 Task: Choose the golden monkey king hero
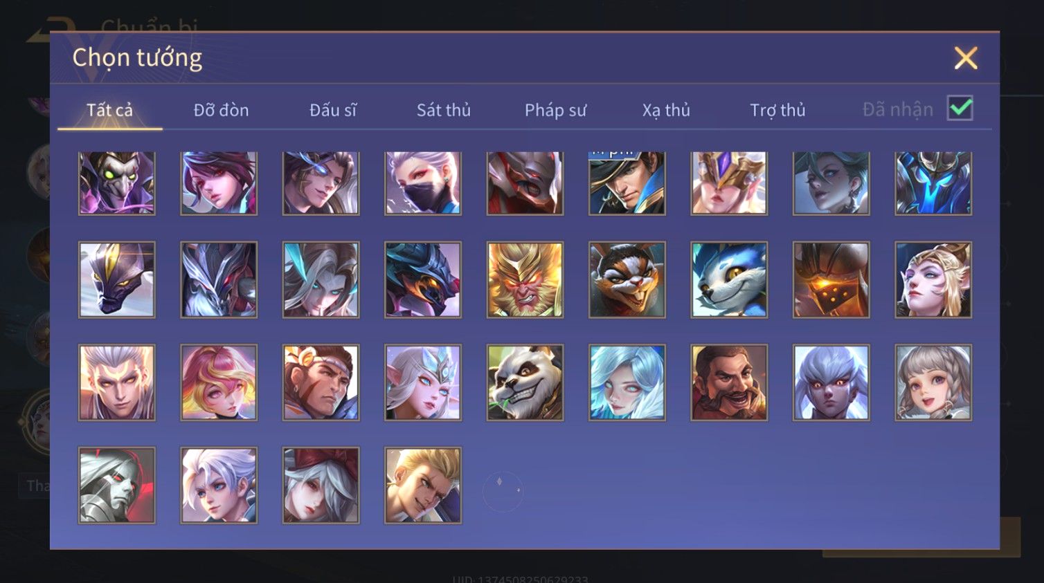[525, 279]
